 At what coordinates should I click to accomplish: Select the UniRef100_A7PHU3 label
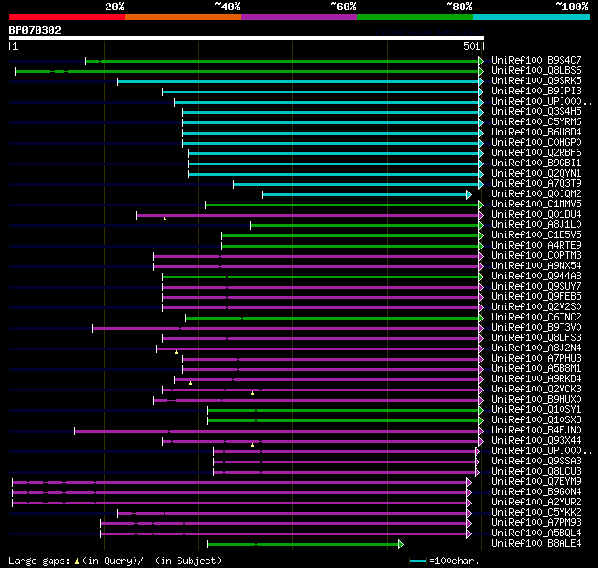tap(536, 359)
